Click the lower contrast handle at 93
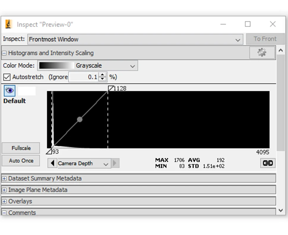The image size is (288, 235). pyautogui.click(x=49, y=151)
